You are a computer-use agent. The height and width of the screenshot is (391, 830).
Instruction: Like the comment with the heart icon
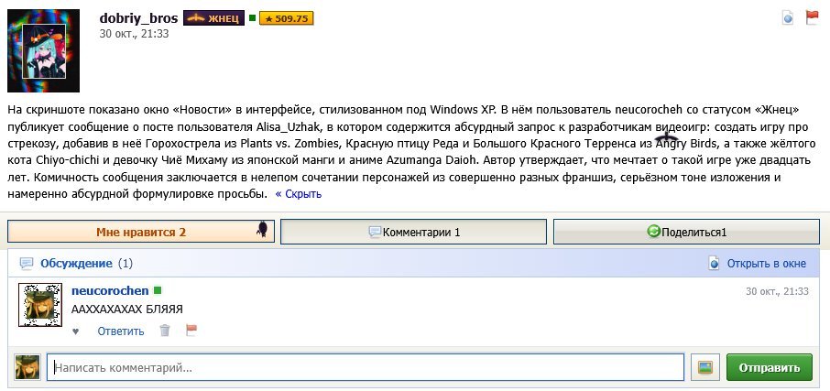pyautogui.click(x=76, y=331)
